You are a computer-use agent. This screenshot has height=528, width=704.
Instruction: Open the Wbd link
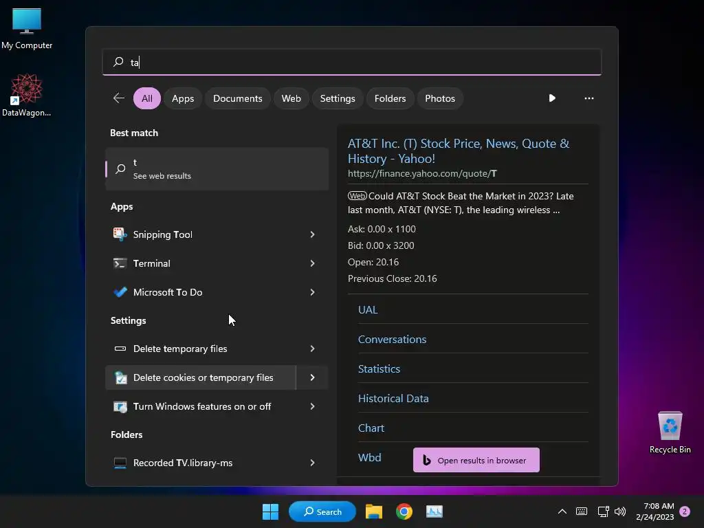tap(369, 457)
